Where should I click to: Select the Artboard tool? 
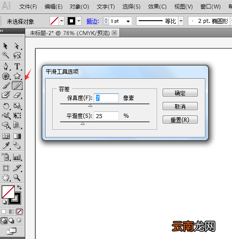tap(6, 168)
